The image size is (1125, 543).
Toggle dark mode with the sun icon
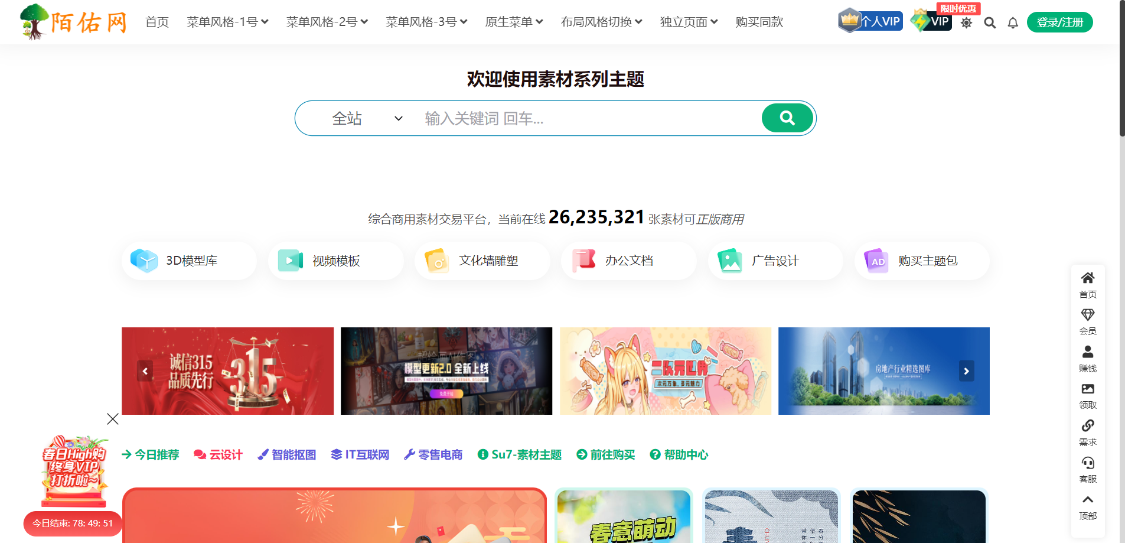pyautogui.click(x=966, y=23)
